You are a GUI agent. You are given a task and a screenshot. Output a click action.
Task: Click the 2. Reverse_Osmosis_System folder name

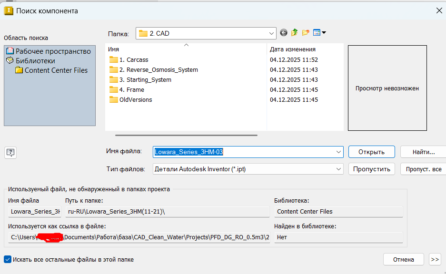(159, 69)
